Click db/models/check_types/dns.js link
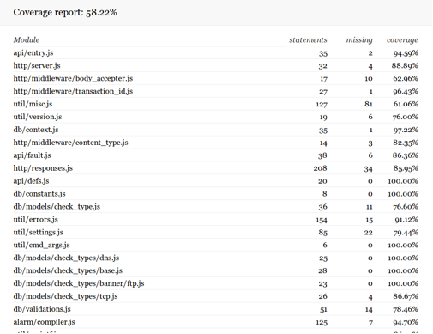The width and height of the screenshot is (433, 334). coord(66,258)
